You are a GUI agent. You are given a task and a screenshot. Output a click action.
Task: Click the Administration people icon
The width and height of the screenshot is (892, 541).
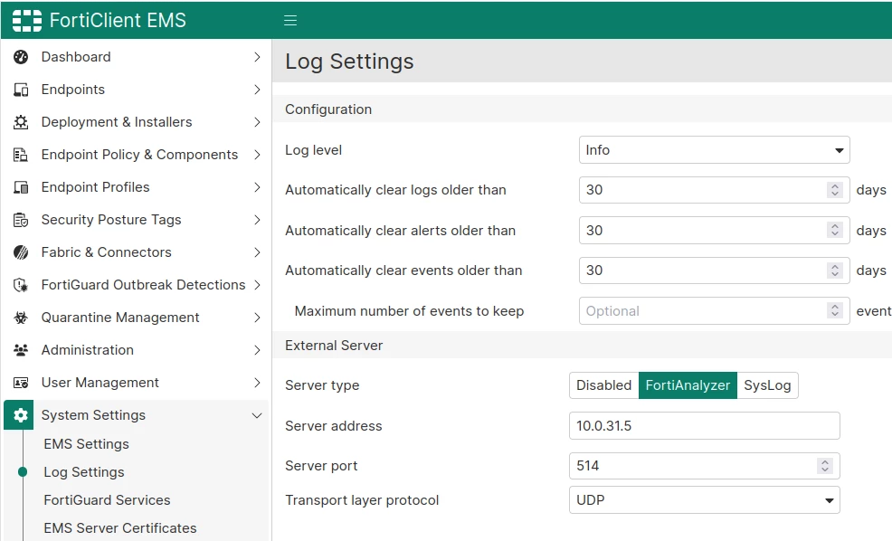click(21, 350)
